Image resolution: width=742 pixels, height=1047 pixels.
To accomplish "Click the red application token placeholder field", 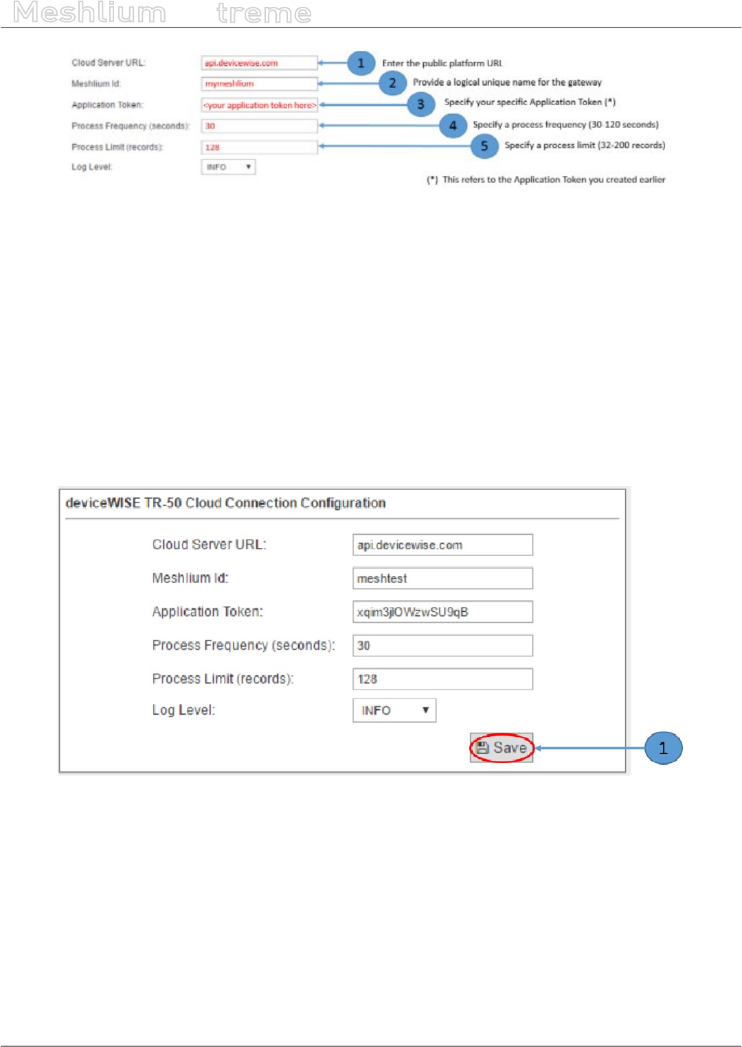I will pos(259,105).
